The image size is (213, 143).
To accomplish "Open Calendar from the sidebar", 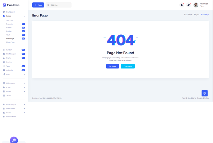I will click(10, 70).
